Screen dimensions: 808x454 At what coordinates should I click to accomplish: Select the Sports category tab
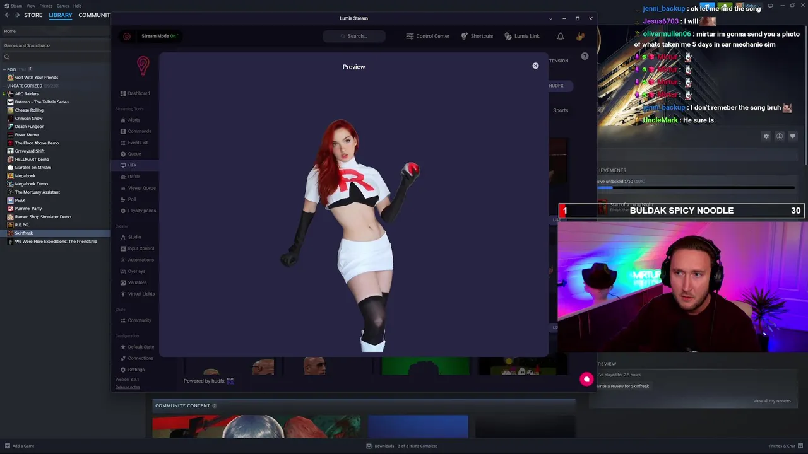pos(561,110)
